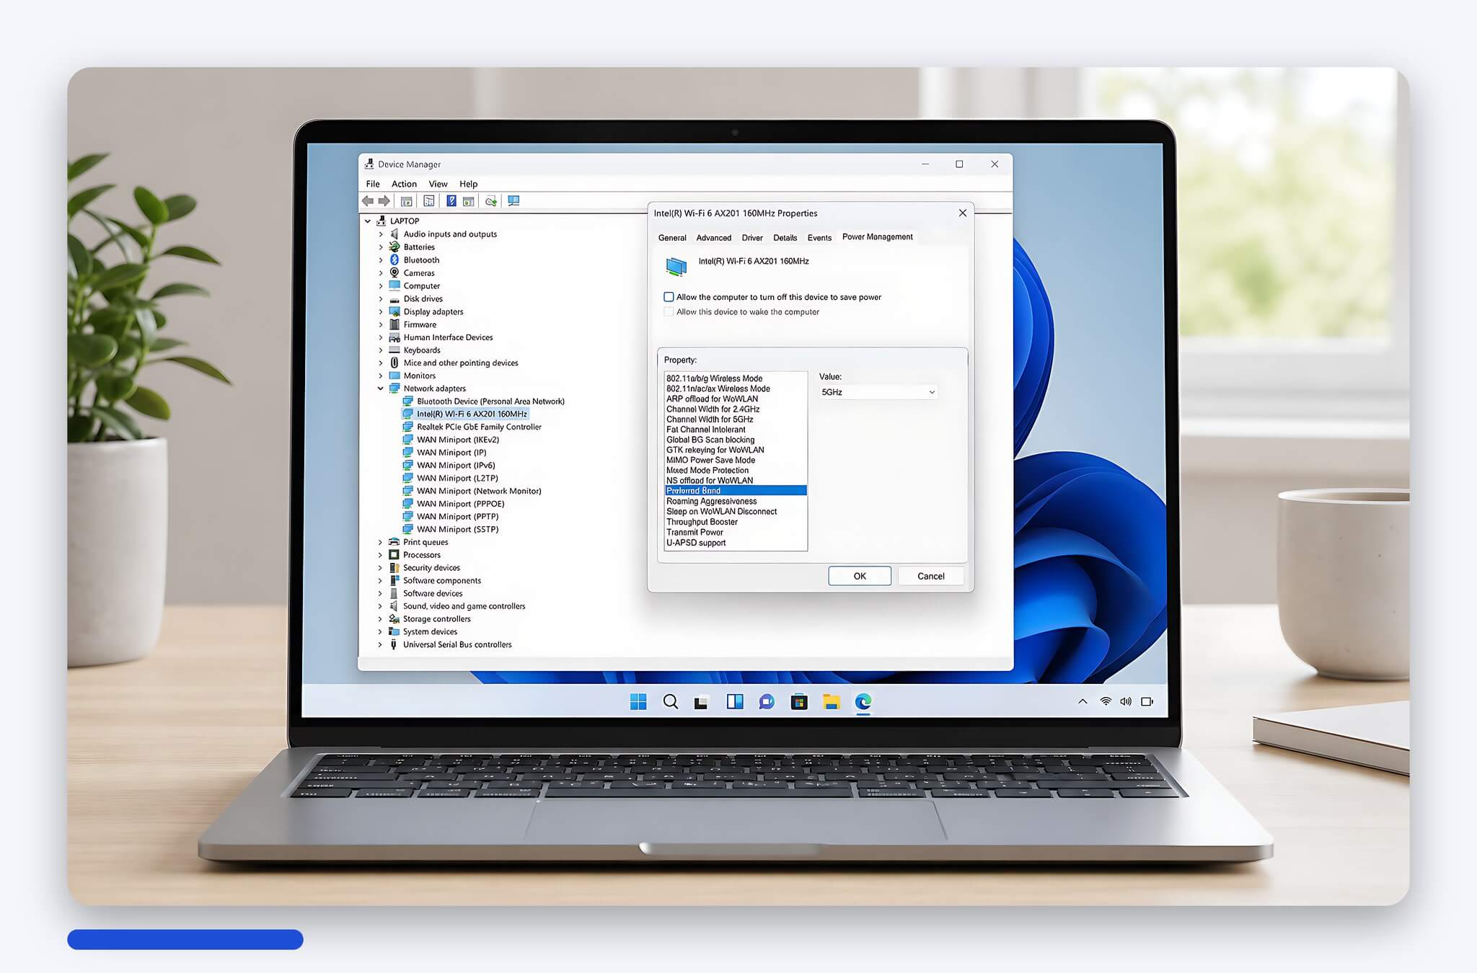1477x973 pixels.
Task: Click the Cameras category icon
Action: pos(394,273)
